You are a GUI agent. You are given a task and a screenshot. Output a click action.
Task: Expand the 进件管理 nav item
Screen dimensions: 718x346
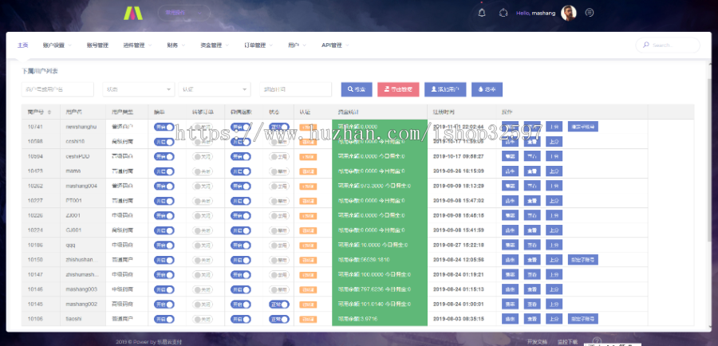tap(137, 45)
